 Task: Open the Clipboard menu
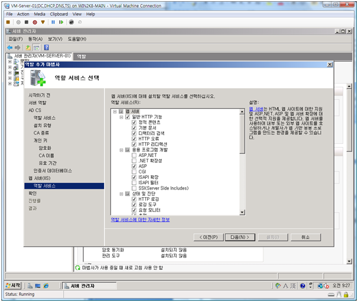(x=59, y=14)
